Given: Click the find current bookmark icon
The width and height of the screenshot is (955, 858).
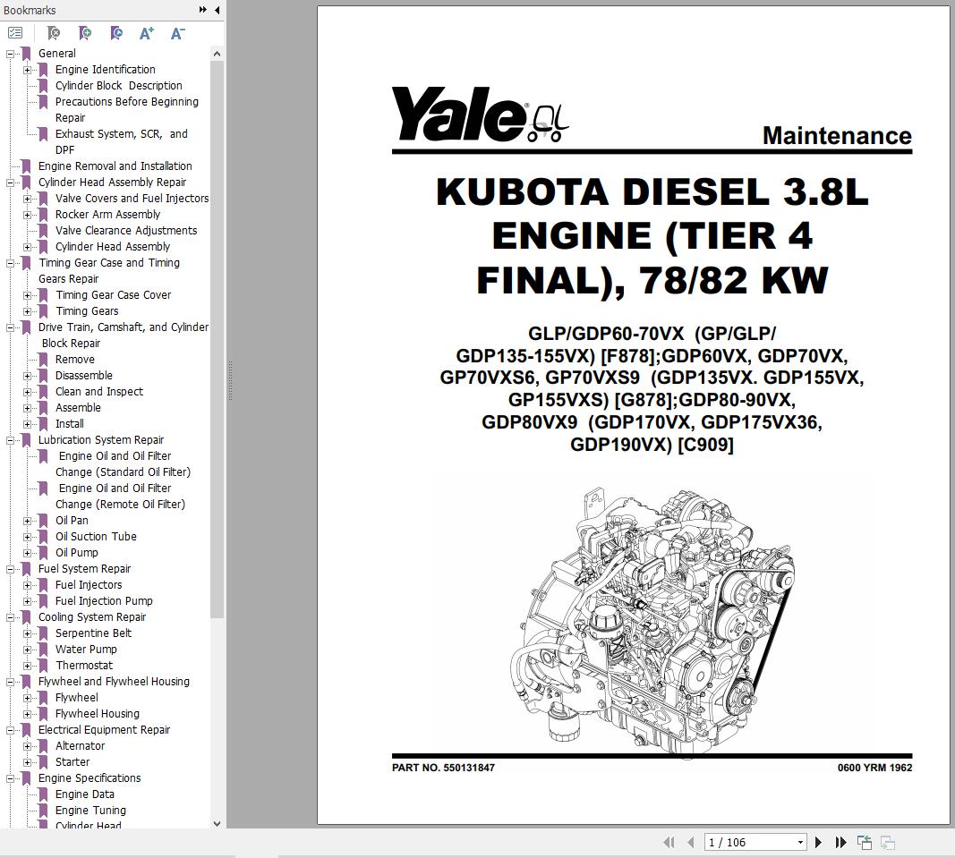Looking at the screenshot, I should click(x=115, y=33).
